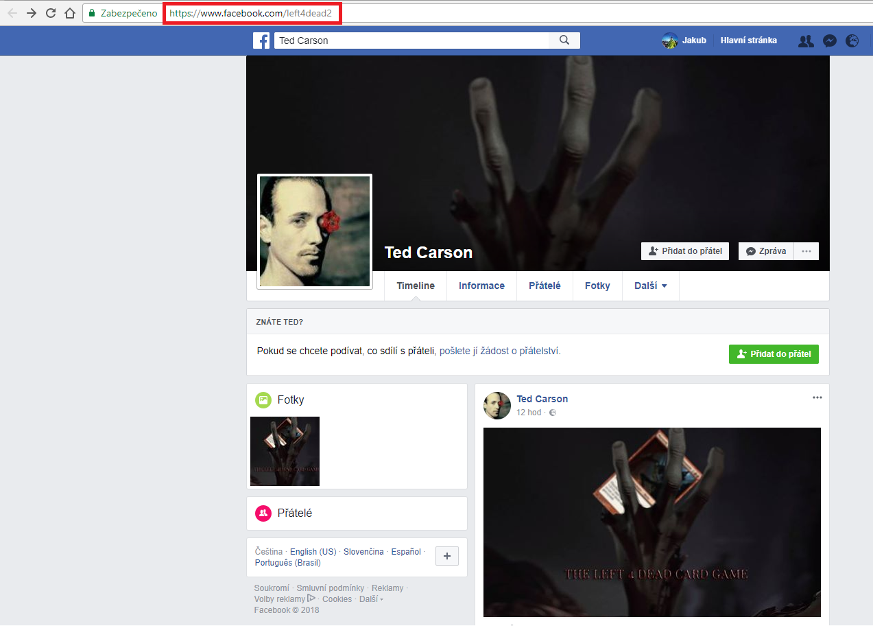Click the friends icon beside Přátelé
The height and width of the screenshot is (637, 873).
point(263,513)
